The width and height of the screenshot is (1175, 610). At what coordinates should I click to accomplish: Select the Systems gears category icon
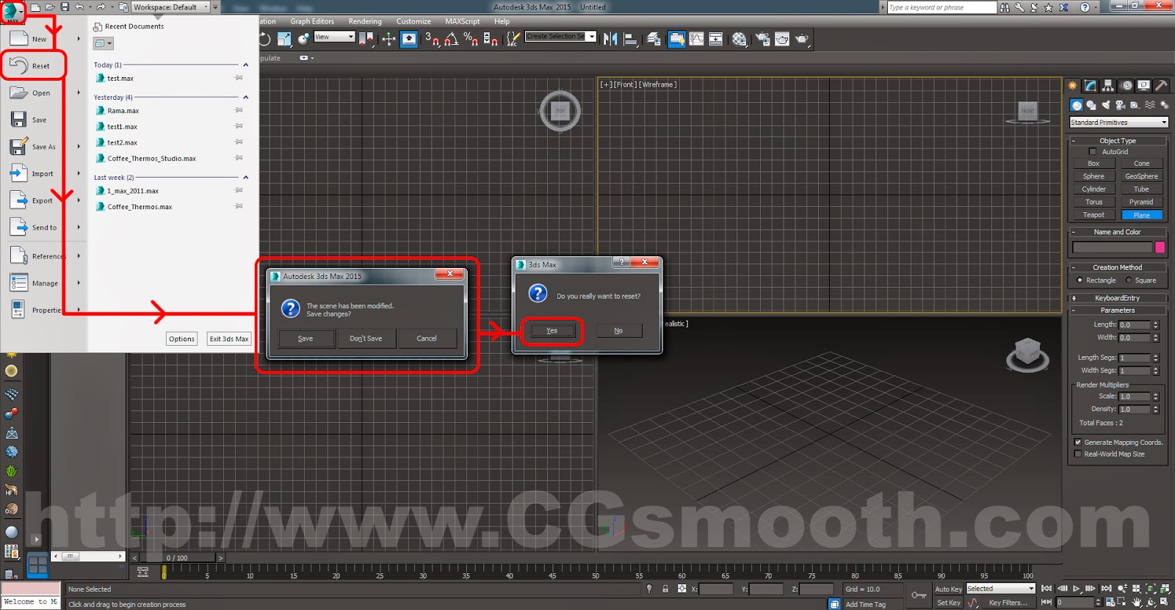point(1164,106)
